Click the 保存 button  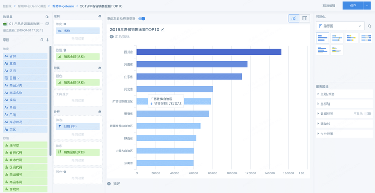pyautogui.click(x=353, y=6)
